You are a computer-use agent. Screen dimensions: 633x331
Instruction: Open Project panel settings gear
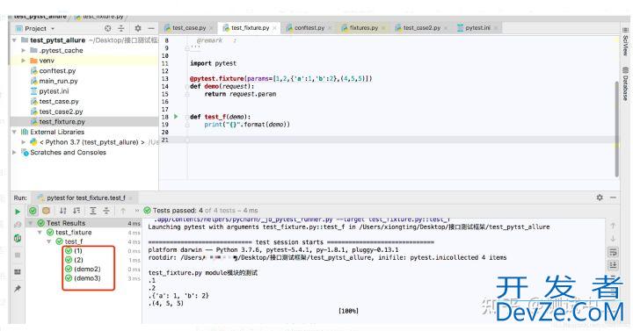[138, 29]
